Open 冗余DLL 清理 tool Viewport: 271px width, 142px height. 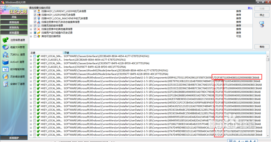tap(14, 54)
